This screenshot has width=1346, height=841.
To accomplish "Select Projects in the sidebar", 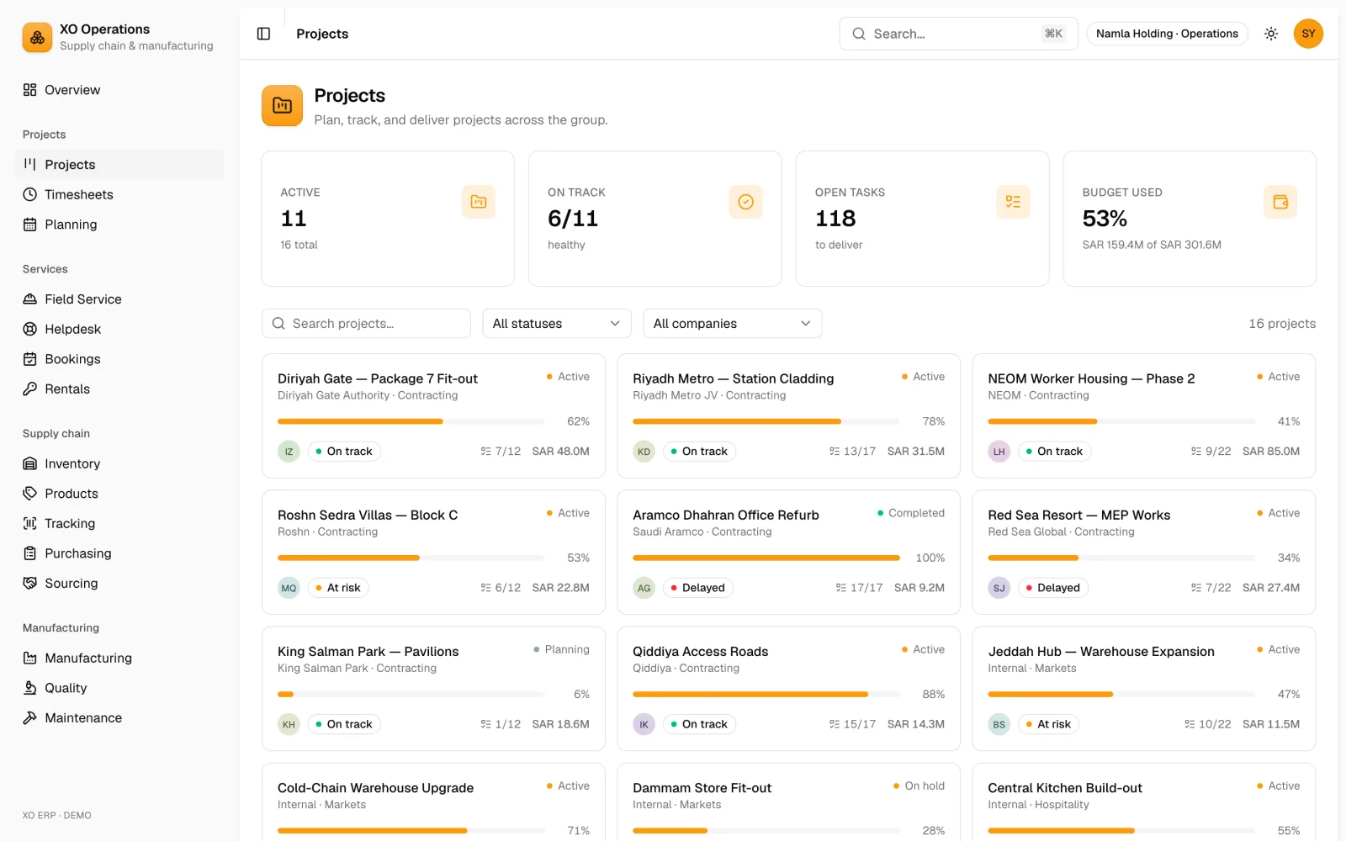I will pyautogui.click(x=120, y=165).
